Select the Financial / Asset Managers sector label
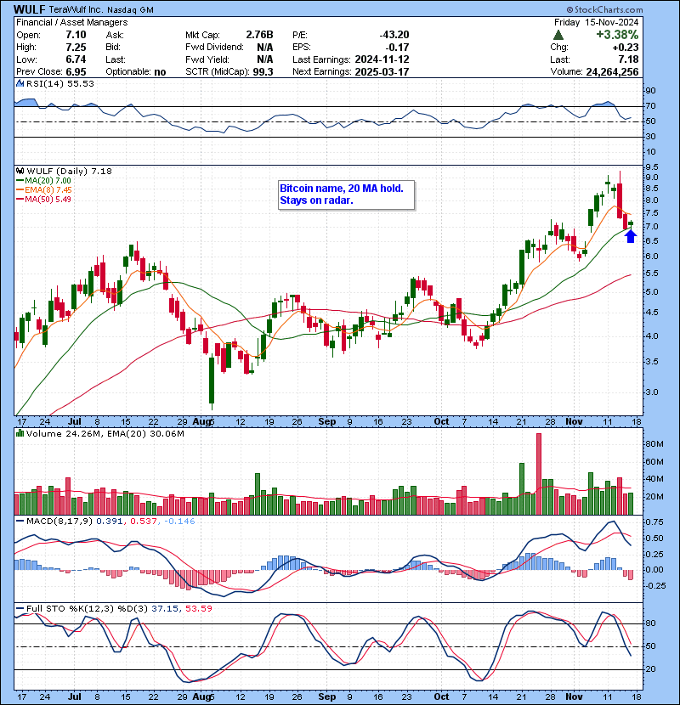This screenshot has height=705, width=680. click(72, 22)
